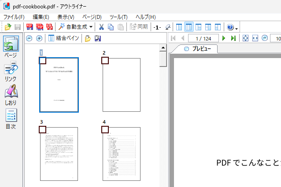Open the しおり (bookmarks) sidebar panel

click(x=11, y=95)
